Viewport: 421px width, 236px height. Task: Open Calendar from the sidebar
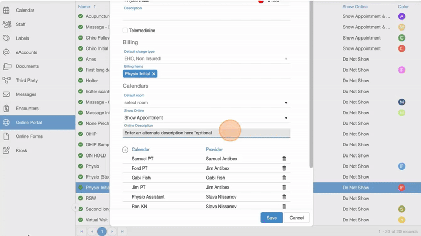(25, 10)
